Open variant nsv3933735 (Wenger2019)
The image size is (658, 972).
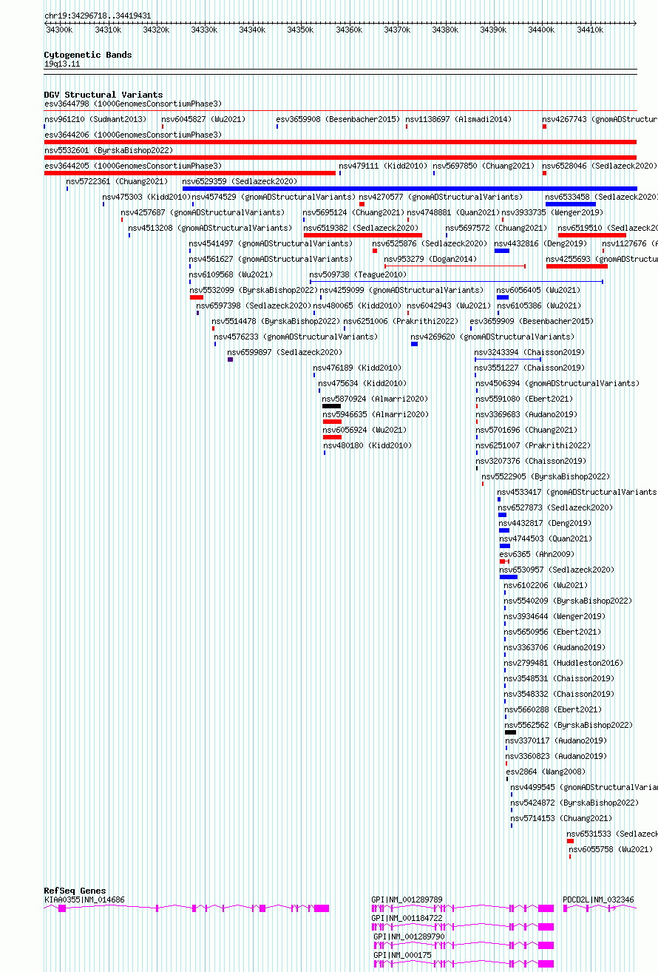click(553, 213)
